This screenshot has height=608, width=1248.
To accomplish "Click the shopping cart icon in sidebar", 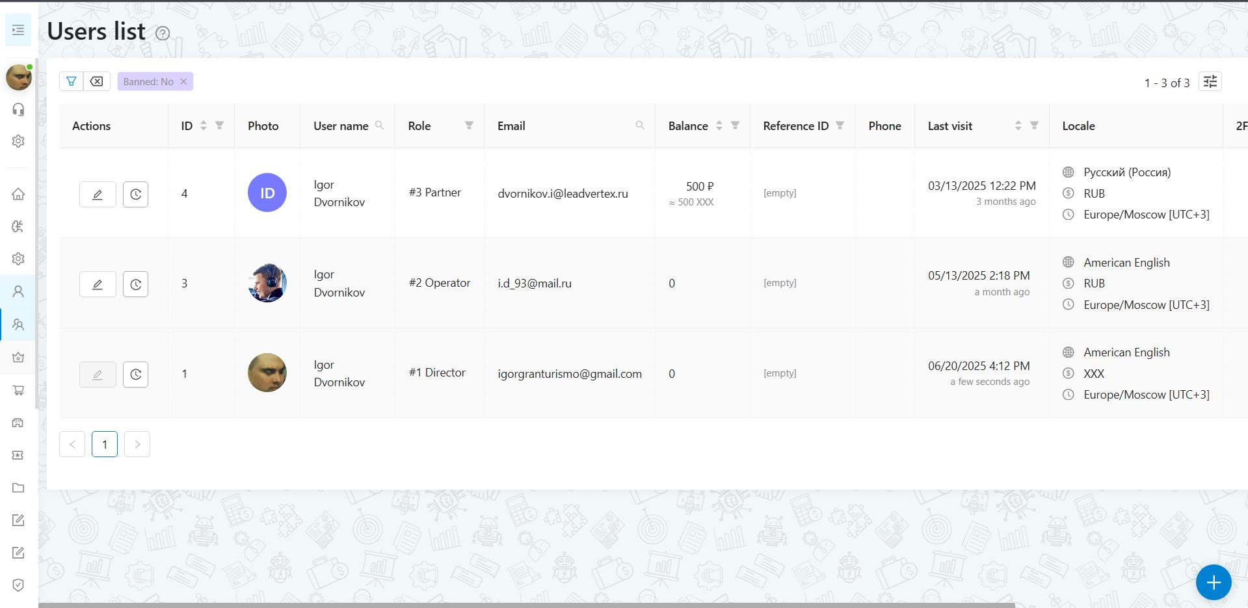I will 19,391.
